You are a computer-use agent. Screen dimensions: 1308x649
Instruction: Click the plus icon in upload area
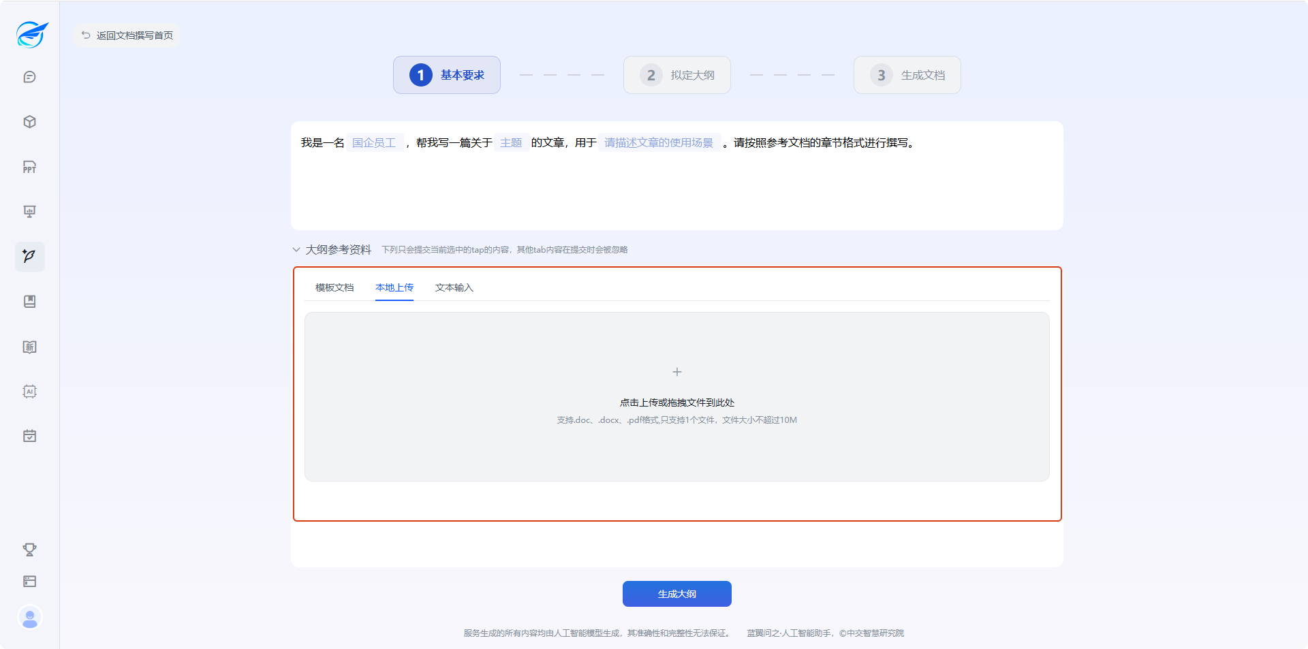pyautogui.click(x=677, y=372)
